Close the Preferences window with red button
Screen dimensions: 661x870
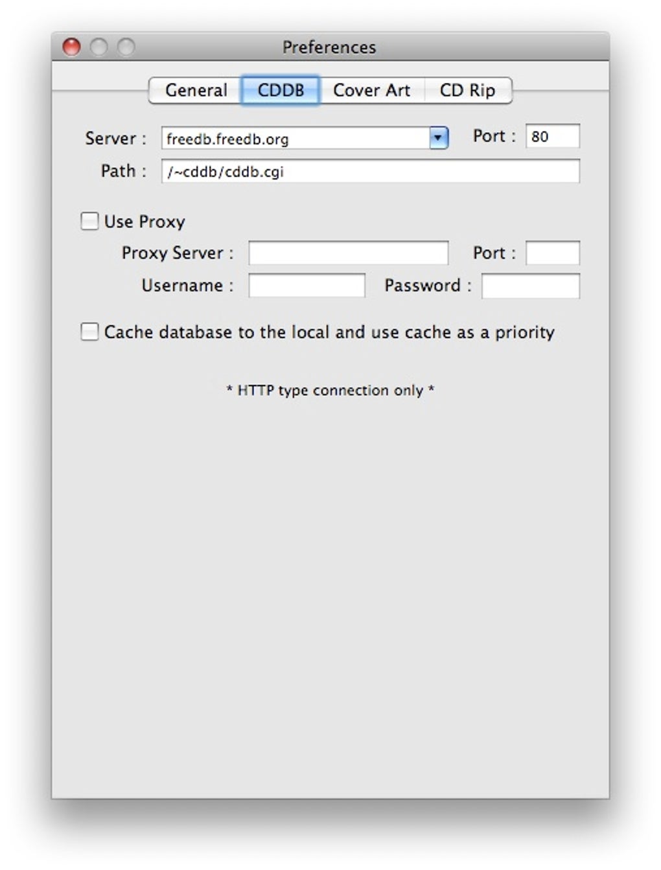(71, 47)
